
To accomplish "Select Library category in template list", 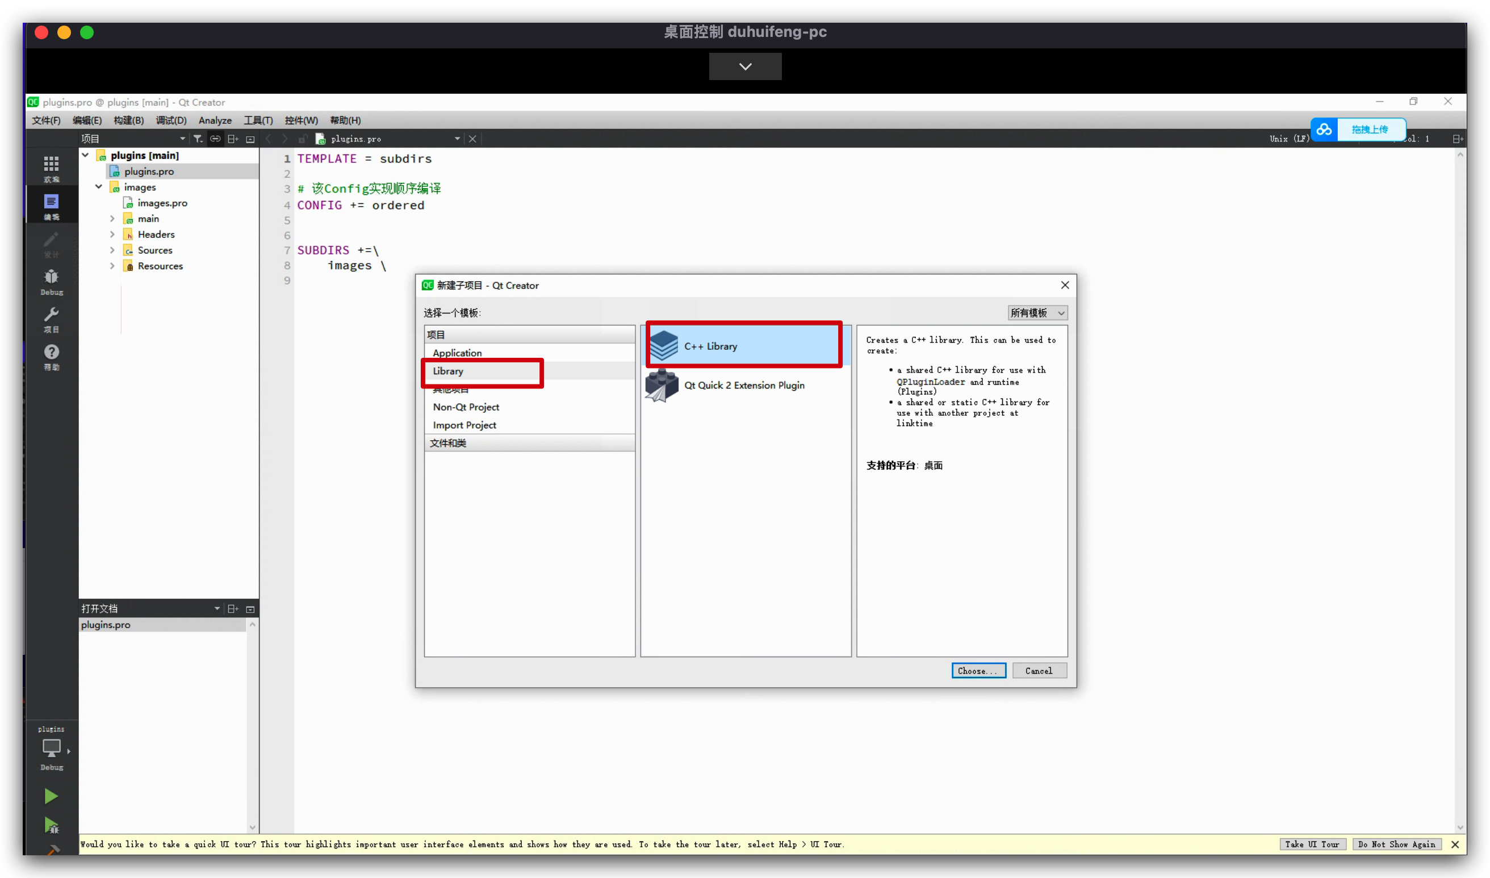I will click(529, 371).
